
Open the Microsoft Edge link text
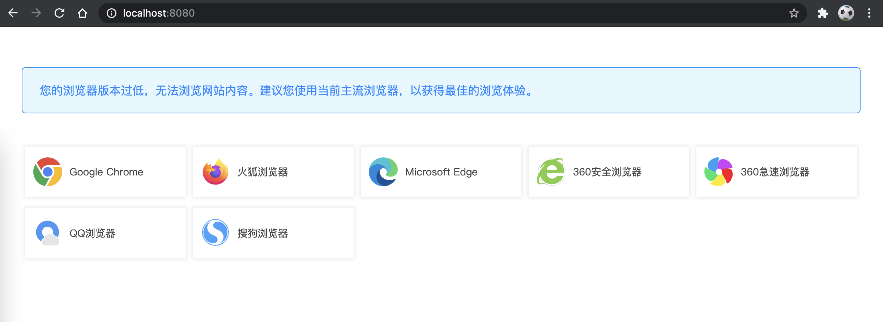pos(441,172)
